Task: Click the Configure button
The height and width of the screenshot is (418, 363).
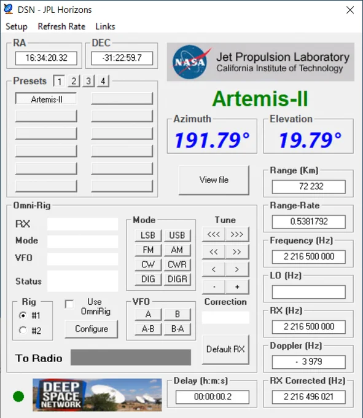Action: (92, 329)
